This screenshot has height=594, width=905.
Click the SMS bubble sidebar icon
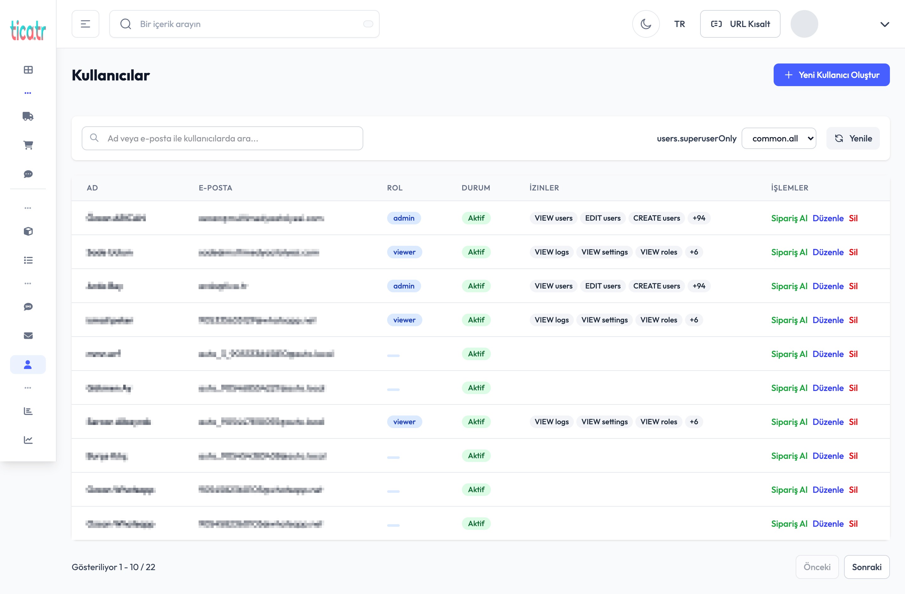tap(28, 307)
